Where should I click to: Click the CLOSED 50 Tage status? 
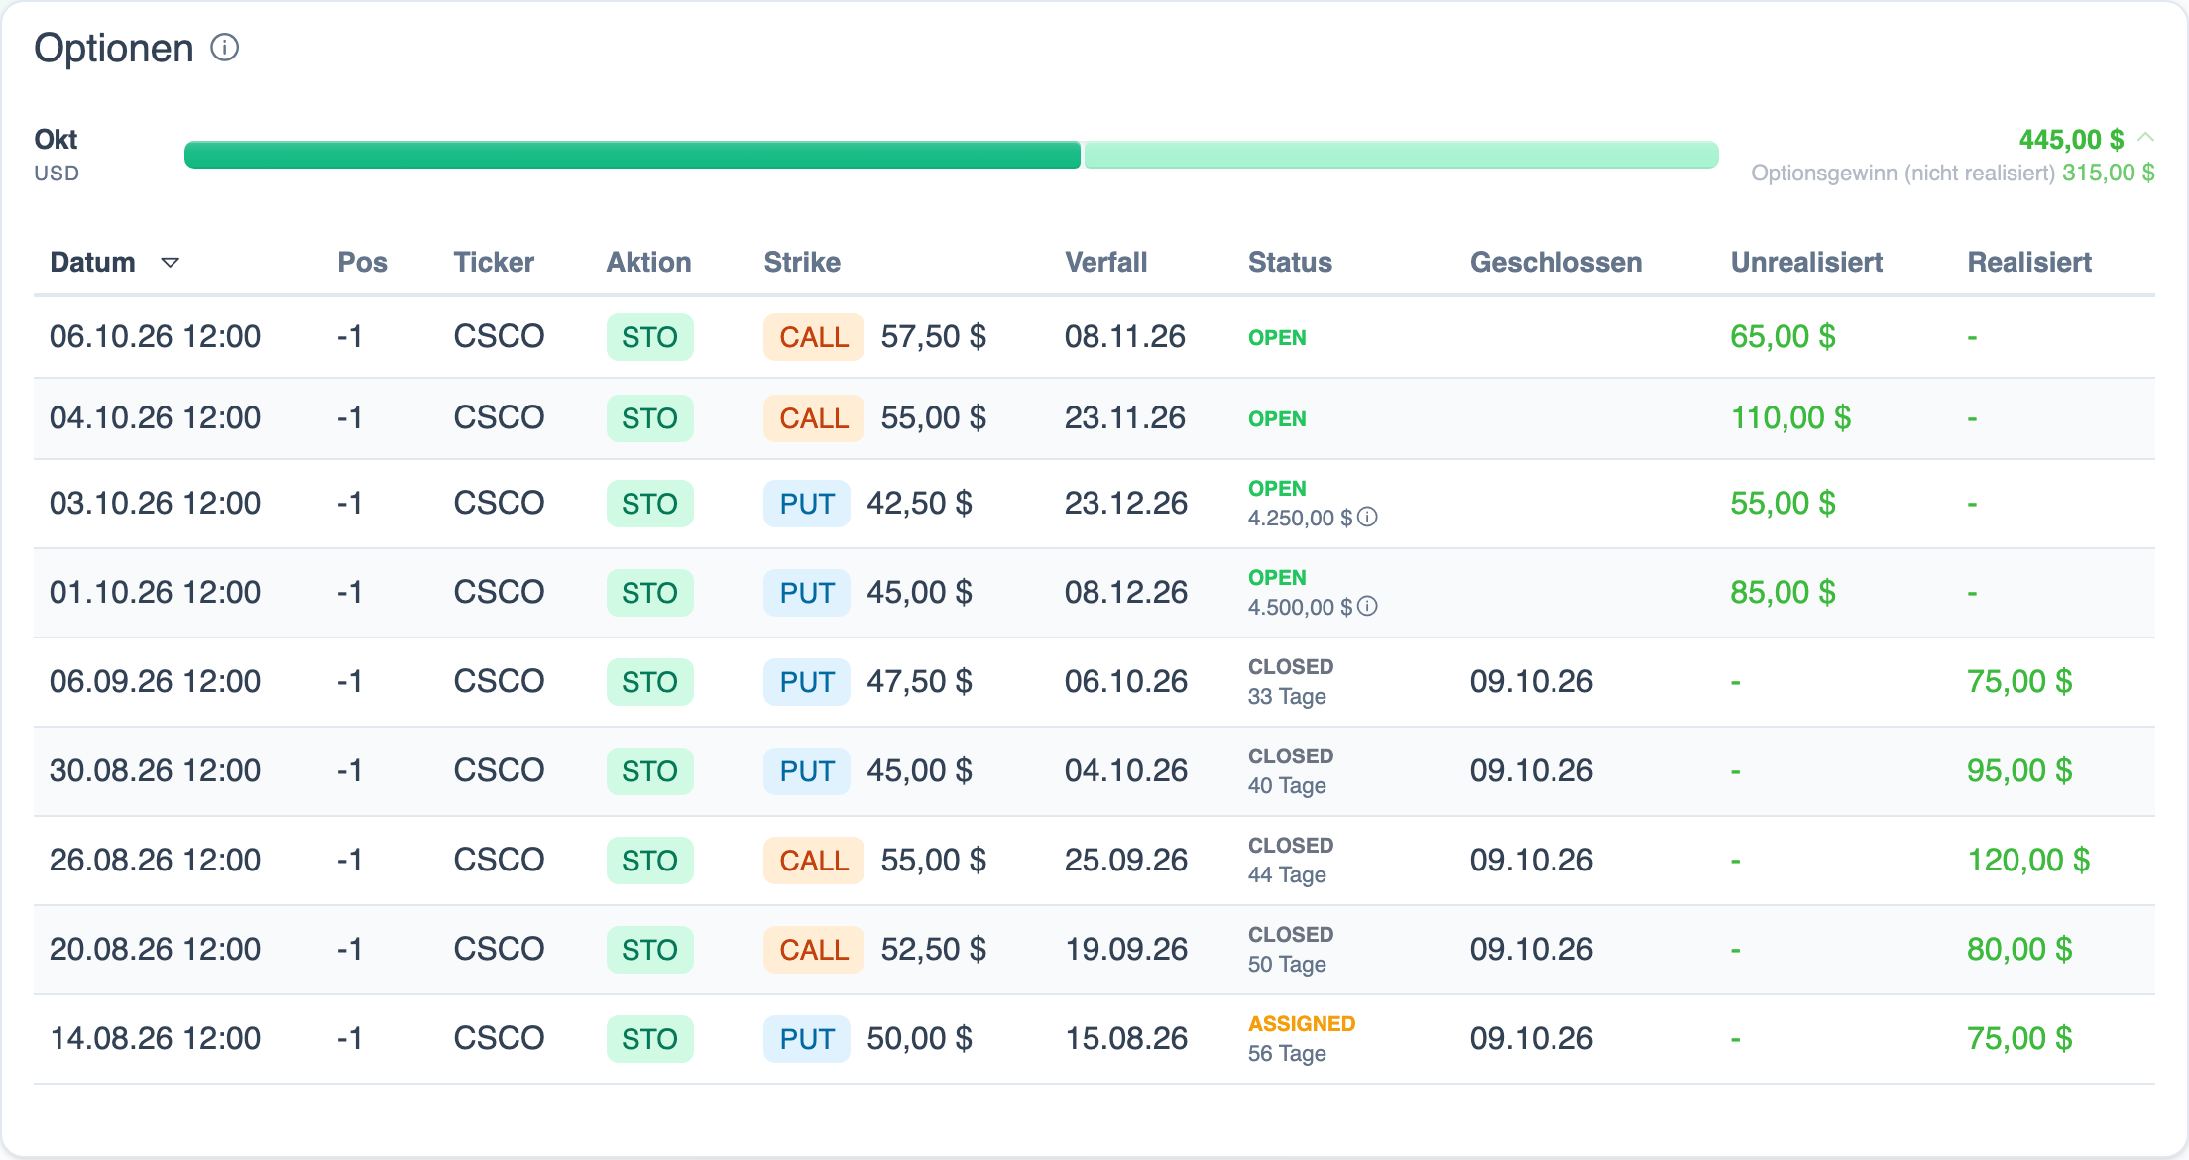click(x=1291, y=950)
